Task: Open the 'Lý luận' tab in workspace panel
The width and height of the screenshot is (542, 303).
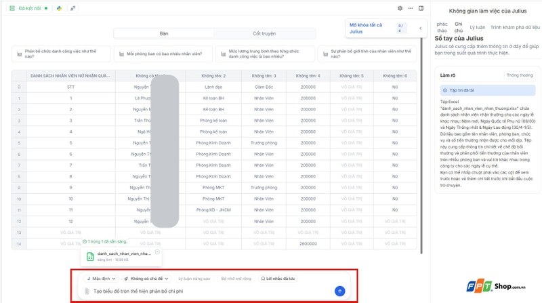Action: coord(478,27)
